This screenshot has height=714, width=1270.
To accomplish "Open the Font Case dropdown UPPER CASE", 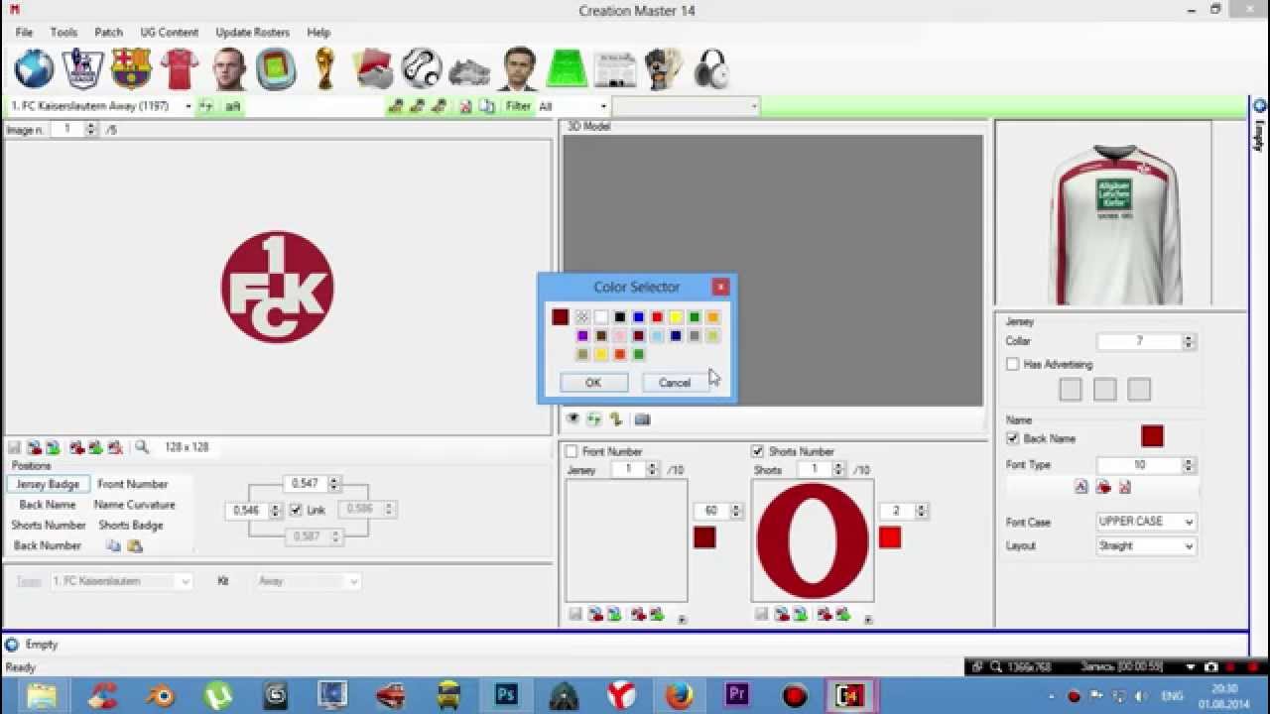I will tap(1146, 522).
